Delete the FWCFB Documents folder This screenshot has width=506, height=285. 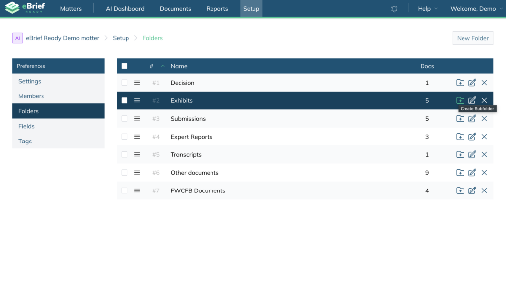[484, 190]
